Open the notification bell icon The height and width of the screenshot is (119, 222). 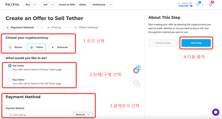[210, 5]
